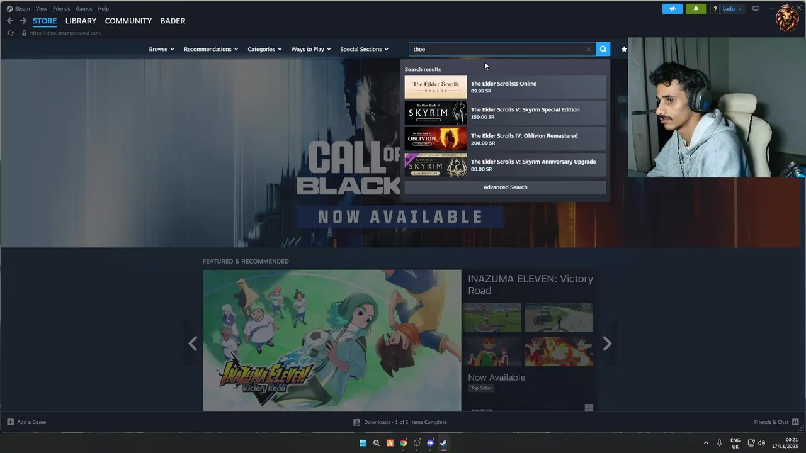The width and height of the screenshot is (806, 453).
Task: Open the network tray icon
Action: pyautogui.click(x=751, y=443)
